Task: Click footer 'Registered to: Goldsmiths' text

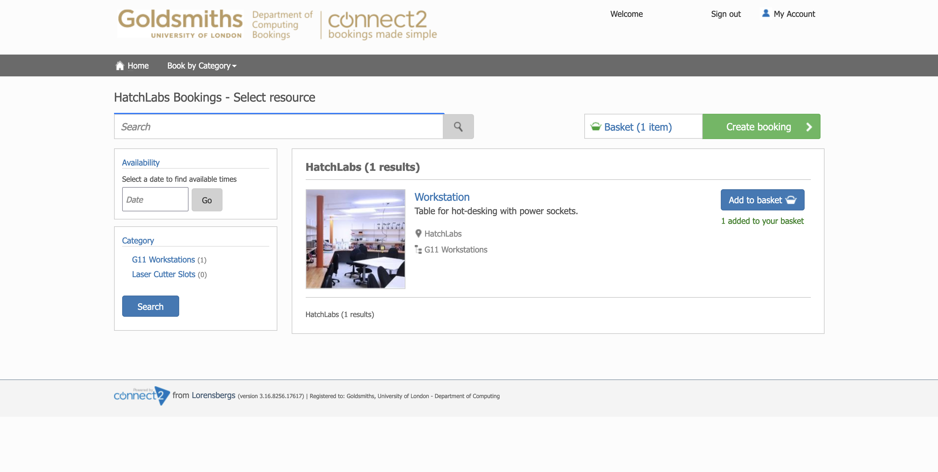Action: pos(404,396)
